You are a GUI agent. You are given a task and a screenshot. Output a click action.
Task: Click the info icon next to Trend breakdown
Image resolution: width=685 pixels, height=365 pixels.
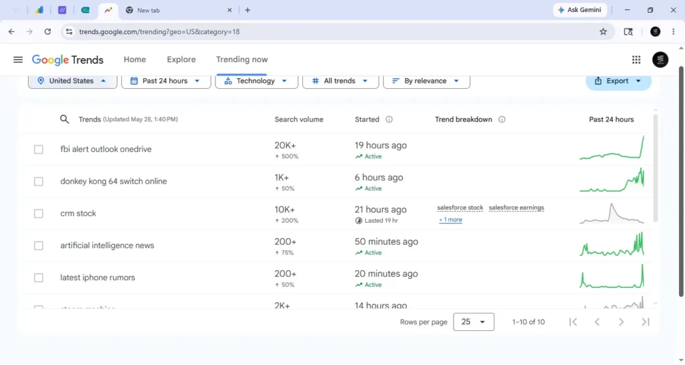[502, 120]
